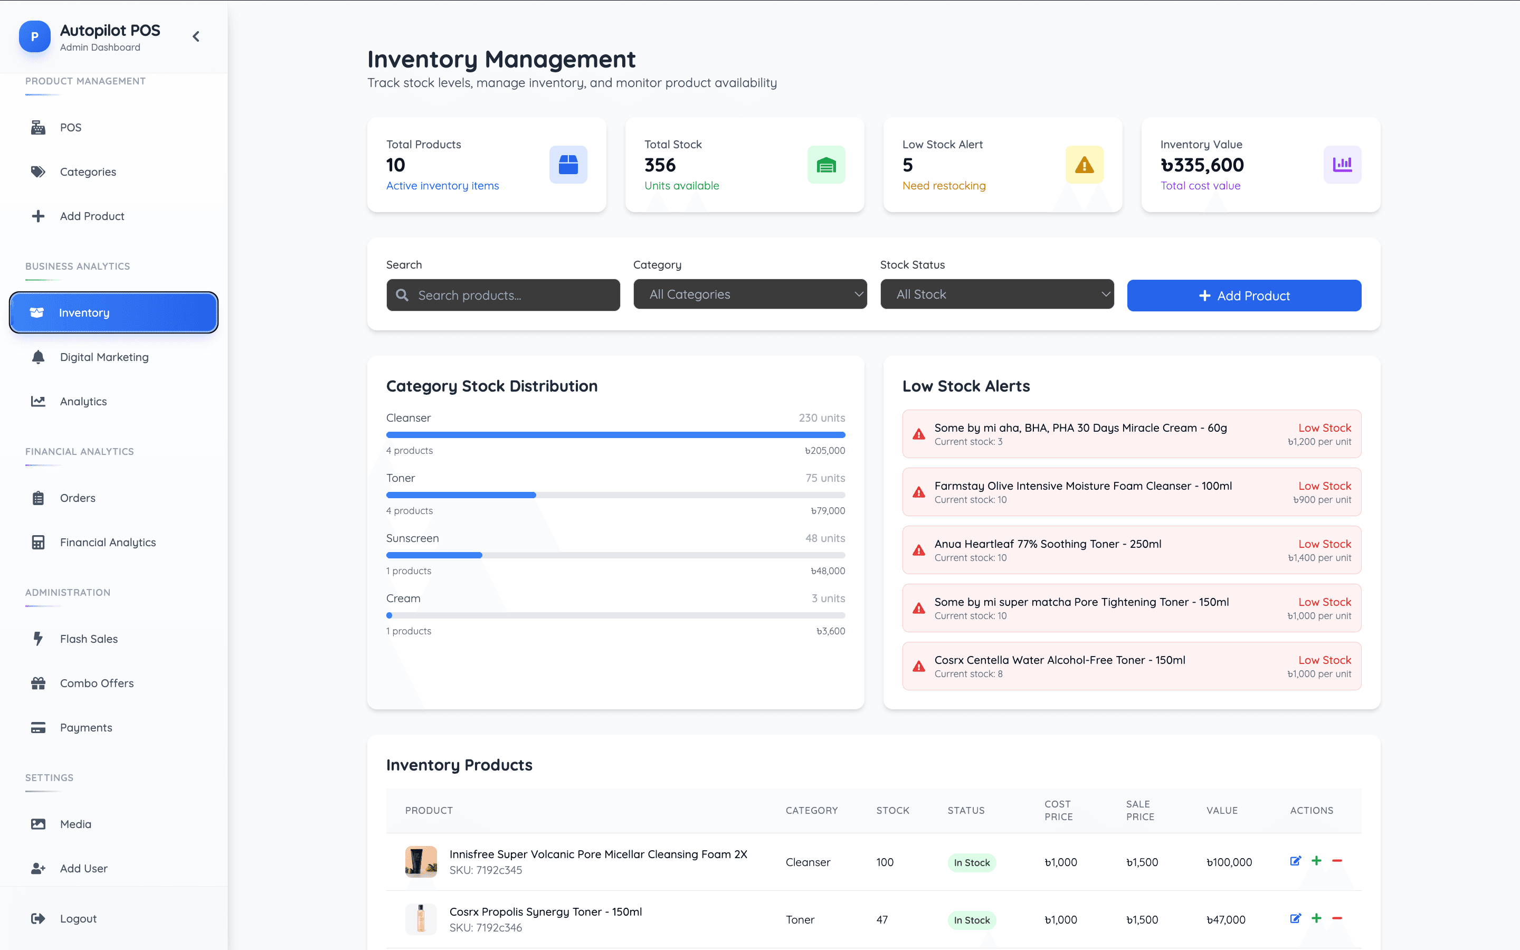
Task: Click the Digital Marketing bell icon
Action: tap(39, 357)
